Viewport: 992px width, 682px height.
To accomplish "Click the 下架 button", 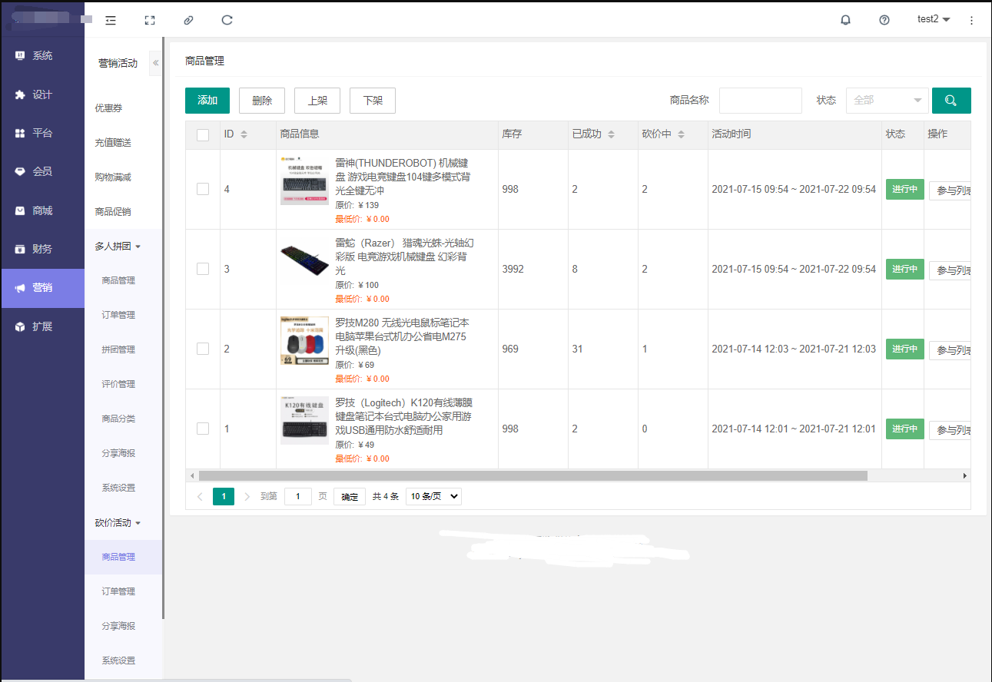I will click(373, 101).
